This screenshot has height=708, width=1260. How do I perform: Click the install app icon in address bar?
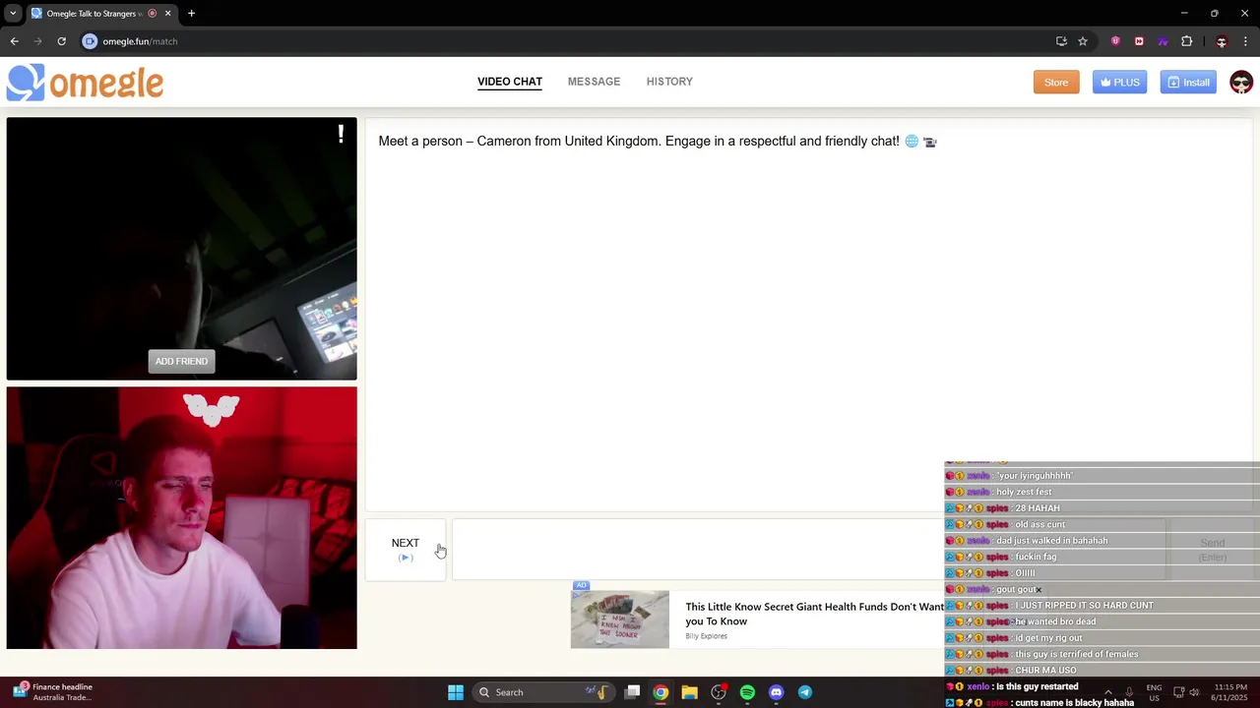pyautogui.click(x=1061, y=41)
